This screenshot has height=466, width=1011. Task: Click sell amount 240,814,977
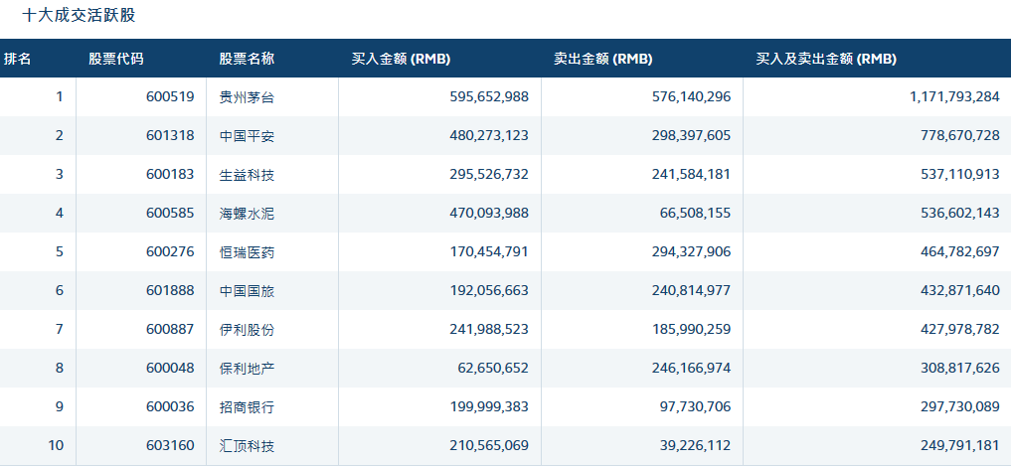[x=691, y=290]
